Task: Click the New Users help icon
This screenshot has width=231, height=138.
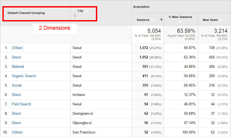Action: pos(221,20)
